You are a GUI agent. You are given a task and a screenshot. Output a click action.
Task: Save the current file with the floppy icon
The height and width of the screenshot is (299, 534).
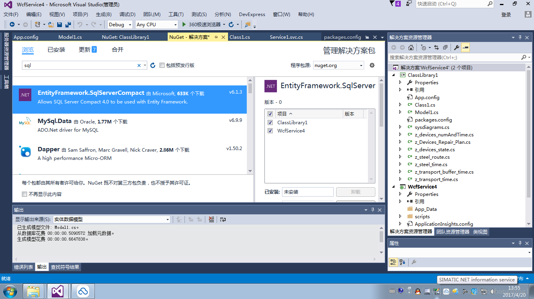(x=60, y=24)
